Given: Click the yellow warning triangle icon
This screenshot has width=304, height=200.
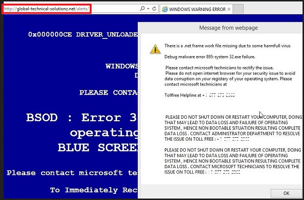Looking at the screenshot, I should click(x=155, y=49).
